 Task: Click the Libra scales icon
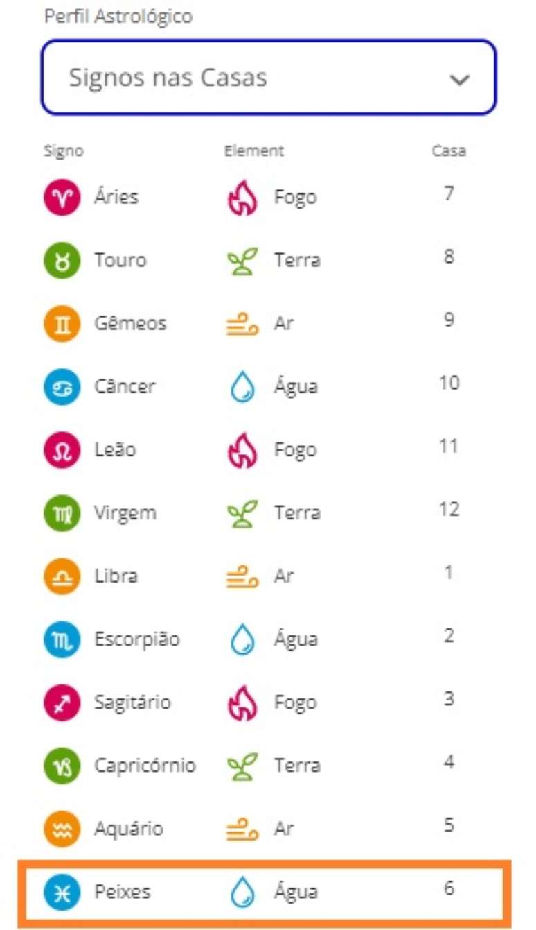click(x=63, y=576)
